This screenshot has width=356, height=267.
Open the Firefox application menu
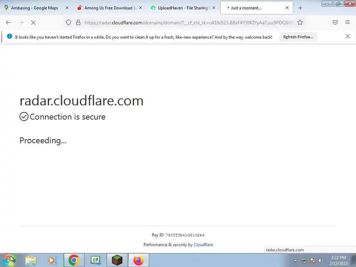point(347,22)
